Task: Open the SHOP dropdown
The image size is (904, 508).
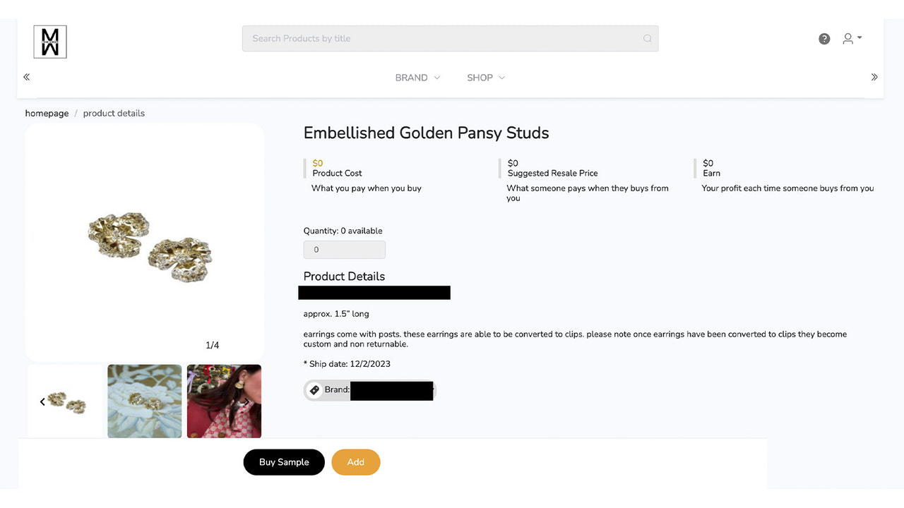Action: tap(485, 78)
